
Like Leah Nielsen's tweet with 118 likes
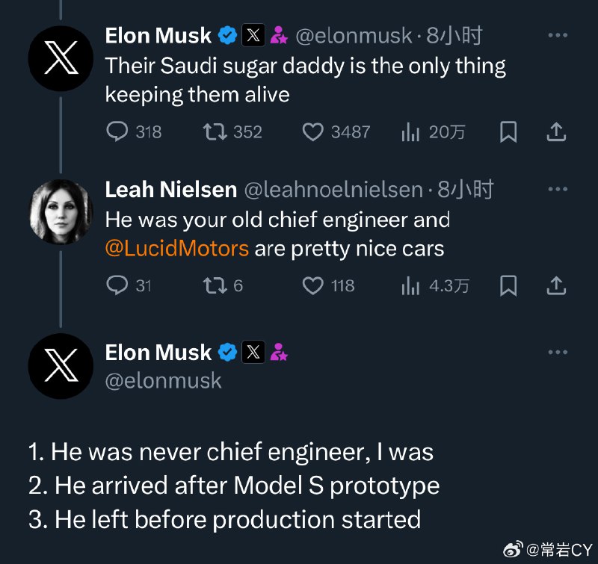coord(312,286)
